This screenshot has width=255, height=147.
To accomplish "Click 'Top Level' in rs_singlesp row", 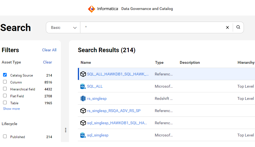I will pos(245,98).
